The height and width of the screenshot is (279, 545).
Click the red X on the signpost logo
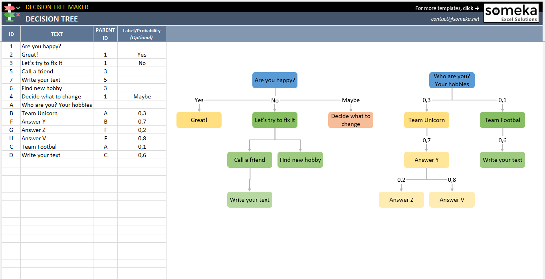18,14
